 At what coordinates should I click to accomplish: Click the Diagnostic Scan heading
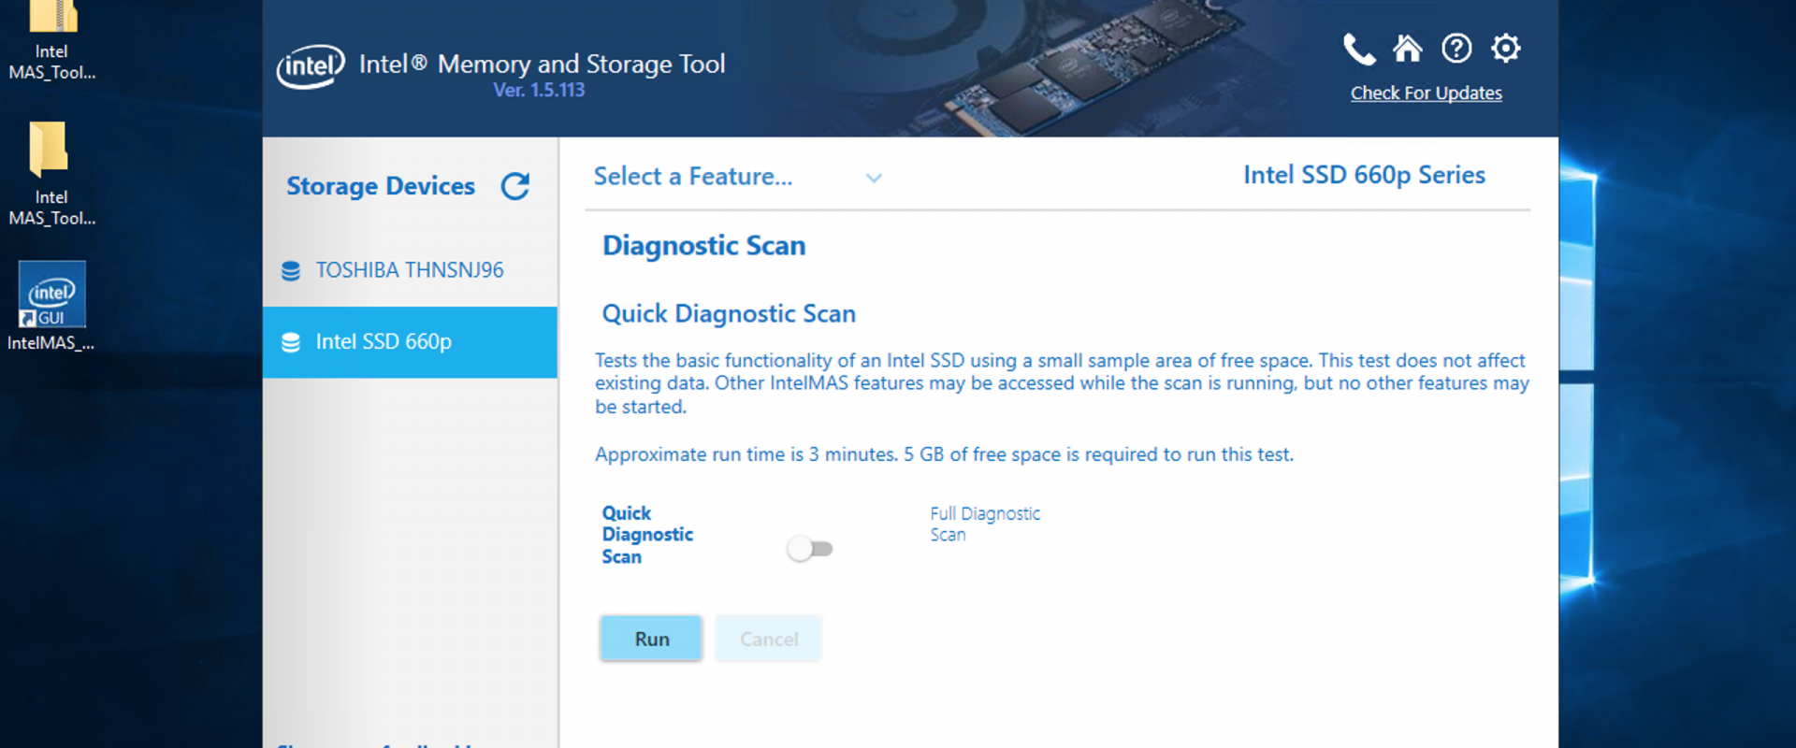[x=703, y=246]
